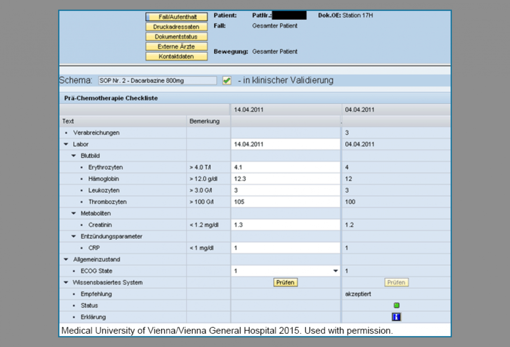Open the Fall/Aufenthalt tab button
This screenshot has width=510, height=347.
[176, 17]
